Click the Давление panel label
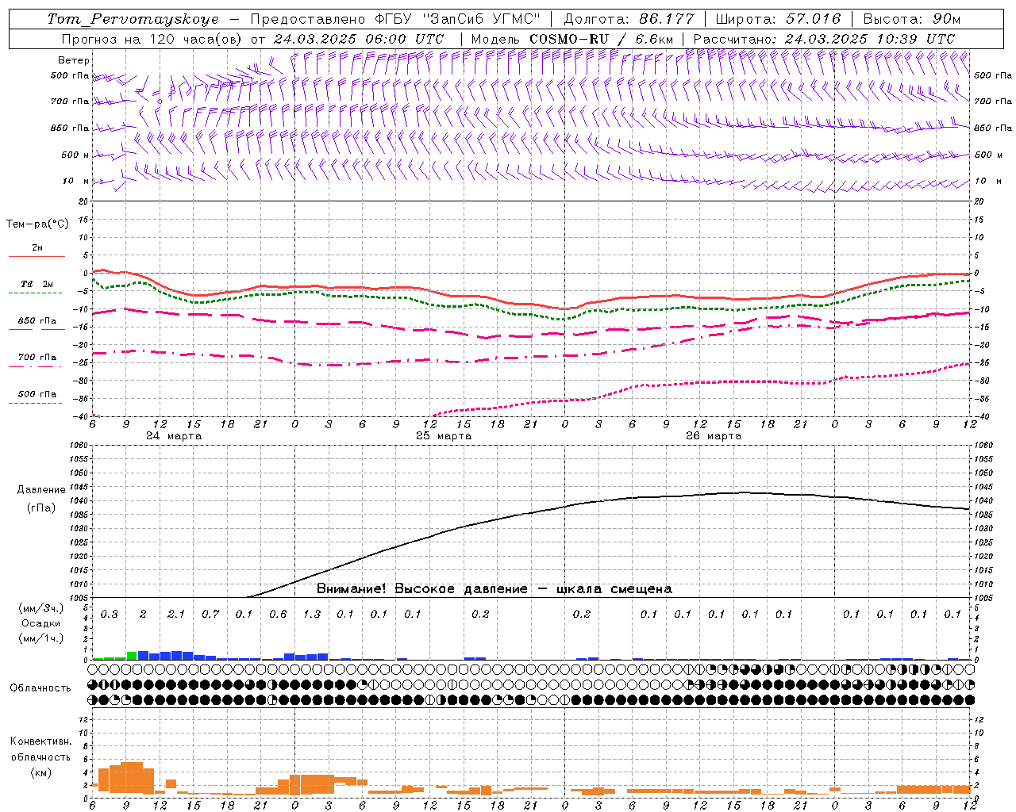This screenshot has height=812, width=1016. 41,490
